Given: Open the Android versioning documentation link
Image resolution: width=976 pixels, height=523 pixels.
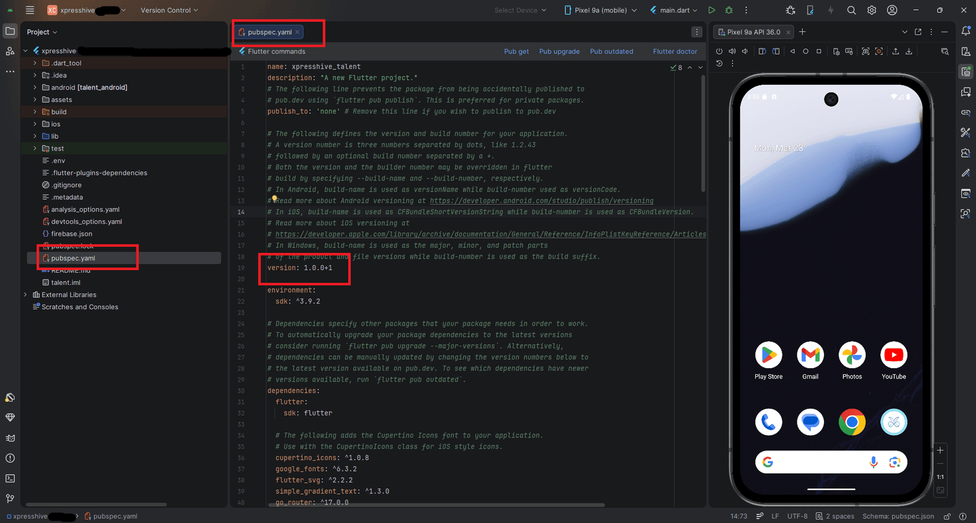Looking at the screenshot, I should [x=542, y=201].
